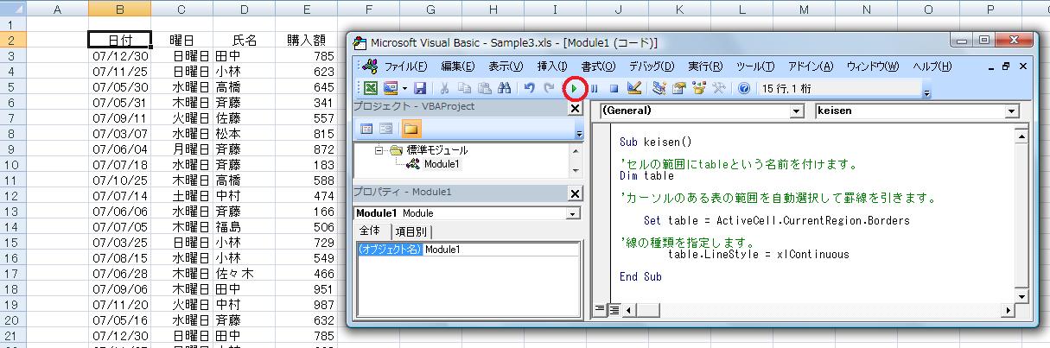Collapse the 標準モジュール tree folder
Image resolution: width=1050 pixels, height=348 pixels.
click(x=379, y=150)
